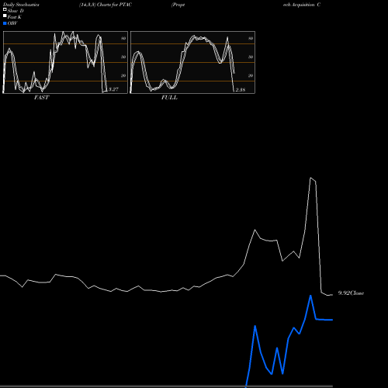388x388 pixels.
Task: Click the 2.38 value in FULL chart
Action: [x=241, y=90]
